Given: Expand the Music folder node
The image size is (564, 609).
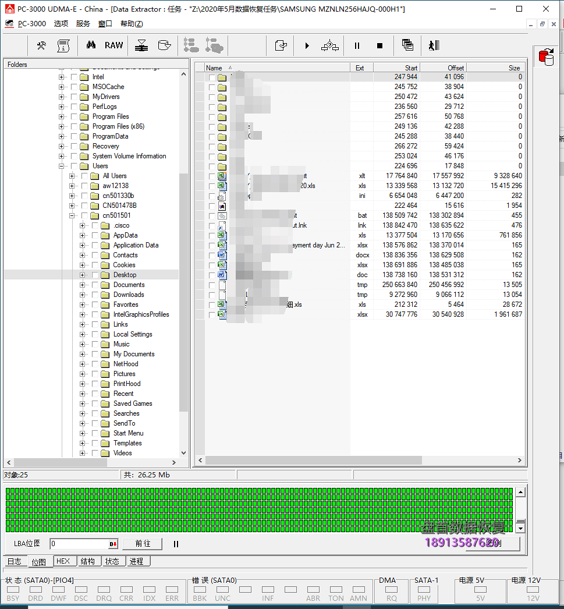Looking at the screenshot, I should (x=82, y=345).
